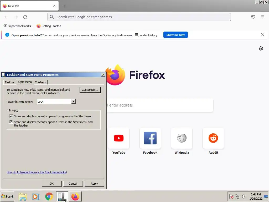Open new tab personalize gear icon

(x=261, y=48)
